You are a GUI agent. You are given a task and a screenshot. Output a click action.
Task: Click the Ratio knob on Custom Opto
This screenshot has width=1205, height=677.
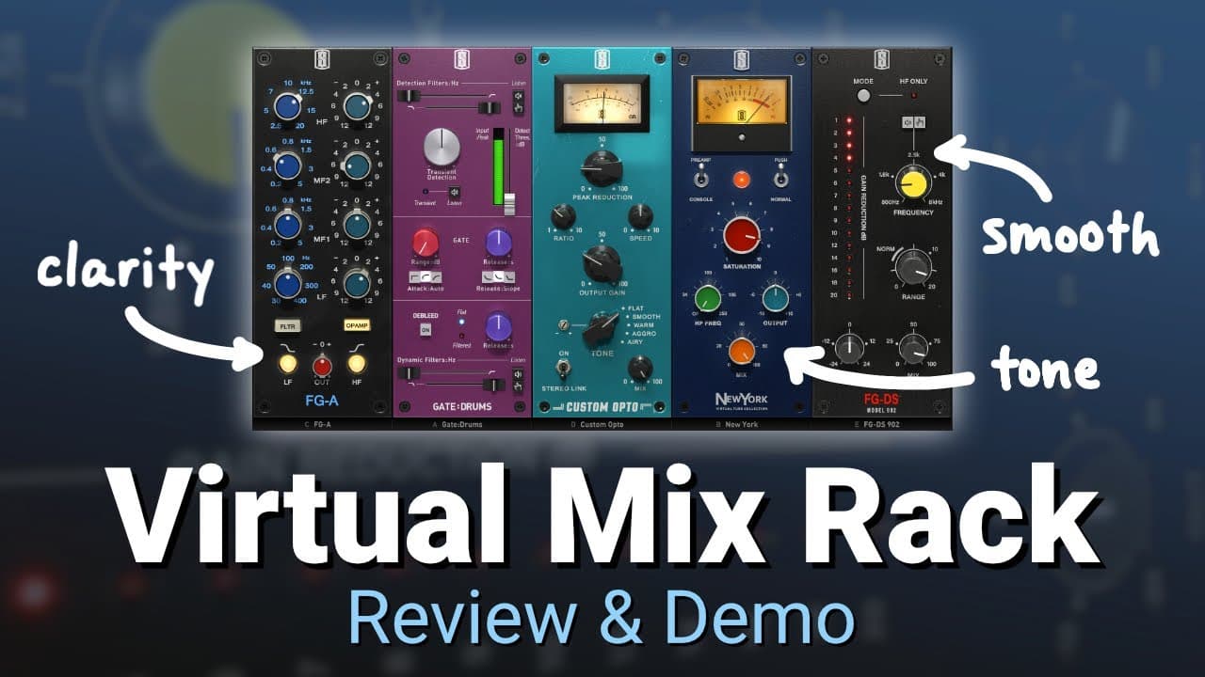[x=564, y=216]
